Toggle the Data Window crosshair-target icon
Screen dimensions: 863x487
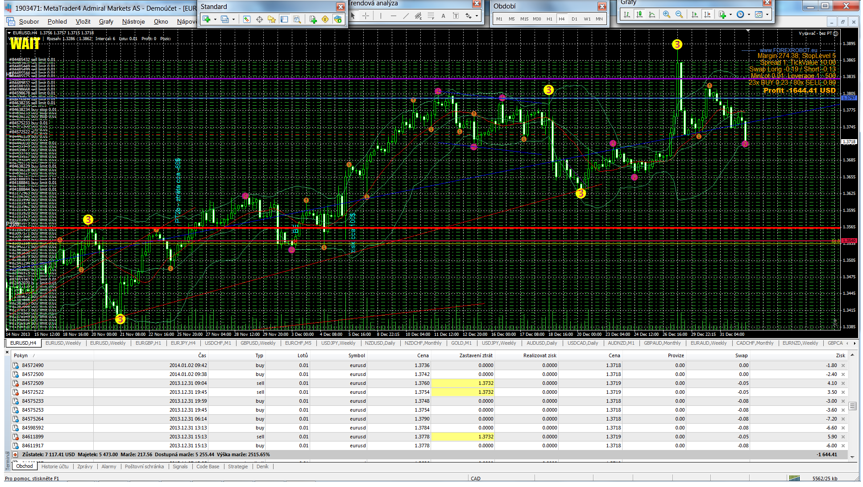pos(259,19)
